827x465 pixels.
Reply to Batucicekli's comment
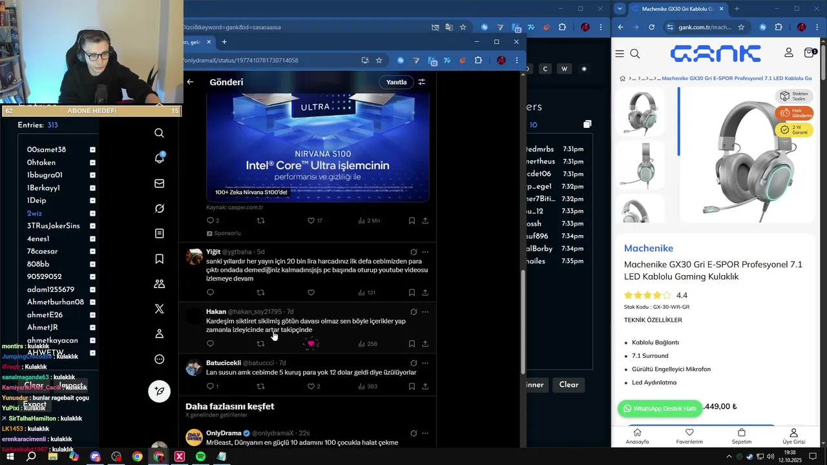pos(210,386)
